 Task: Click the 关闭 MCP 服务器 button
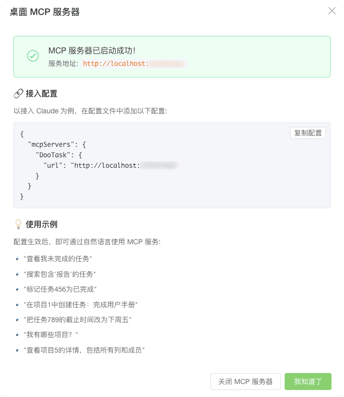click(x=245, y=382)
